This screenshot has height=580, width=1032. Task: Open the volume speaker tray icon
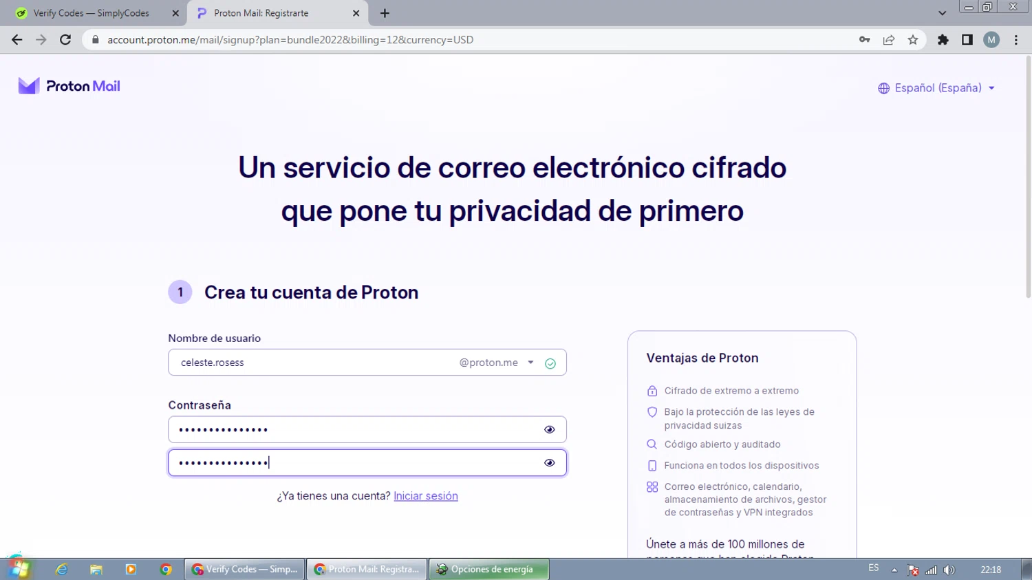click(x=949, y=570)
